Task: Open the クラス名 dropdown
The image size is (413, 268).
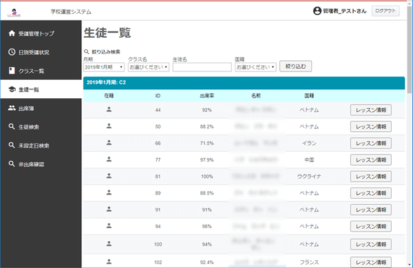Action: [149, 67]
